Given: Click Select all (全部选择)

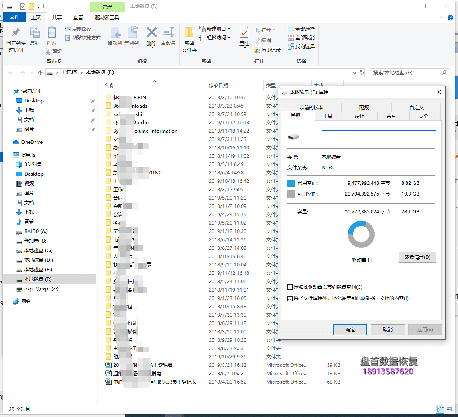Looking at the screenshot, I should pyautogui.click(x=301, y=29).
